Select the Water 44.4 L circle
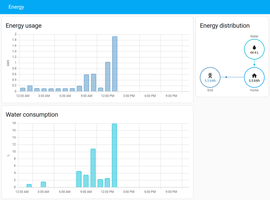The height and width of the screenshot is (200, 270). pyautogui.click(x=254, y=49)
